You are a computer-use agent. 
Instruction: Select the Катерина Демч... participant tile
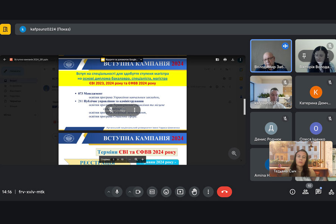(x=315, y=92)
